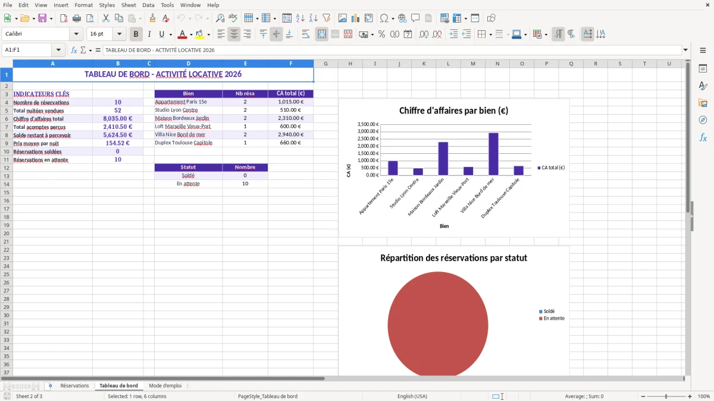Click Sort Descending icon
The width and height of the screenshot is (714, 401).
pyautogui.click(x=313, y=18)
